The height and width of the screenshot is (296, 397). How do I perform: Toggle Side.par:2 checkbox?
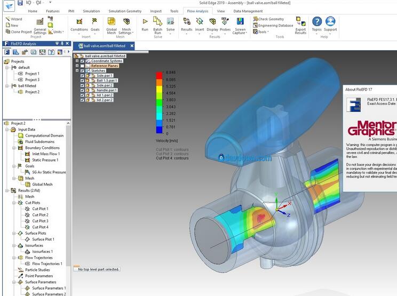pyautogui.click(x=82, y=85)
